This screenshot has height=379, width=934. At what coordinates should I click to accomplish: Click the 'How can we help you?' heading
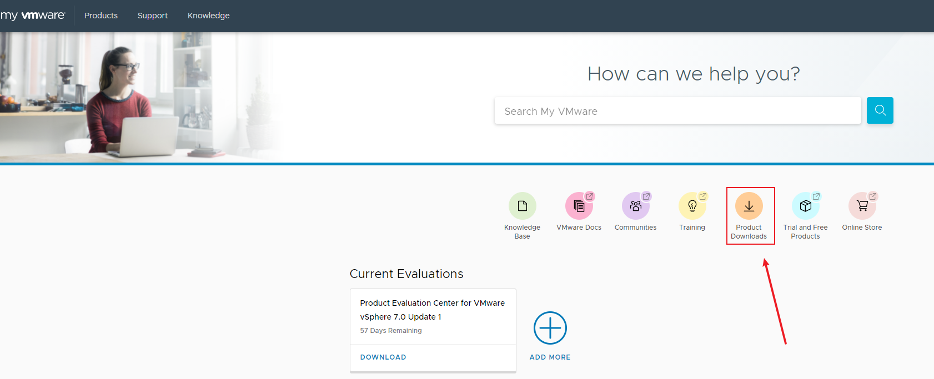coord(694,74)
